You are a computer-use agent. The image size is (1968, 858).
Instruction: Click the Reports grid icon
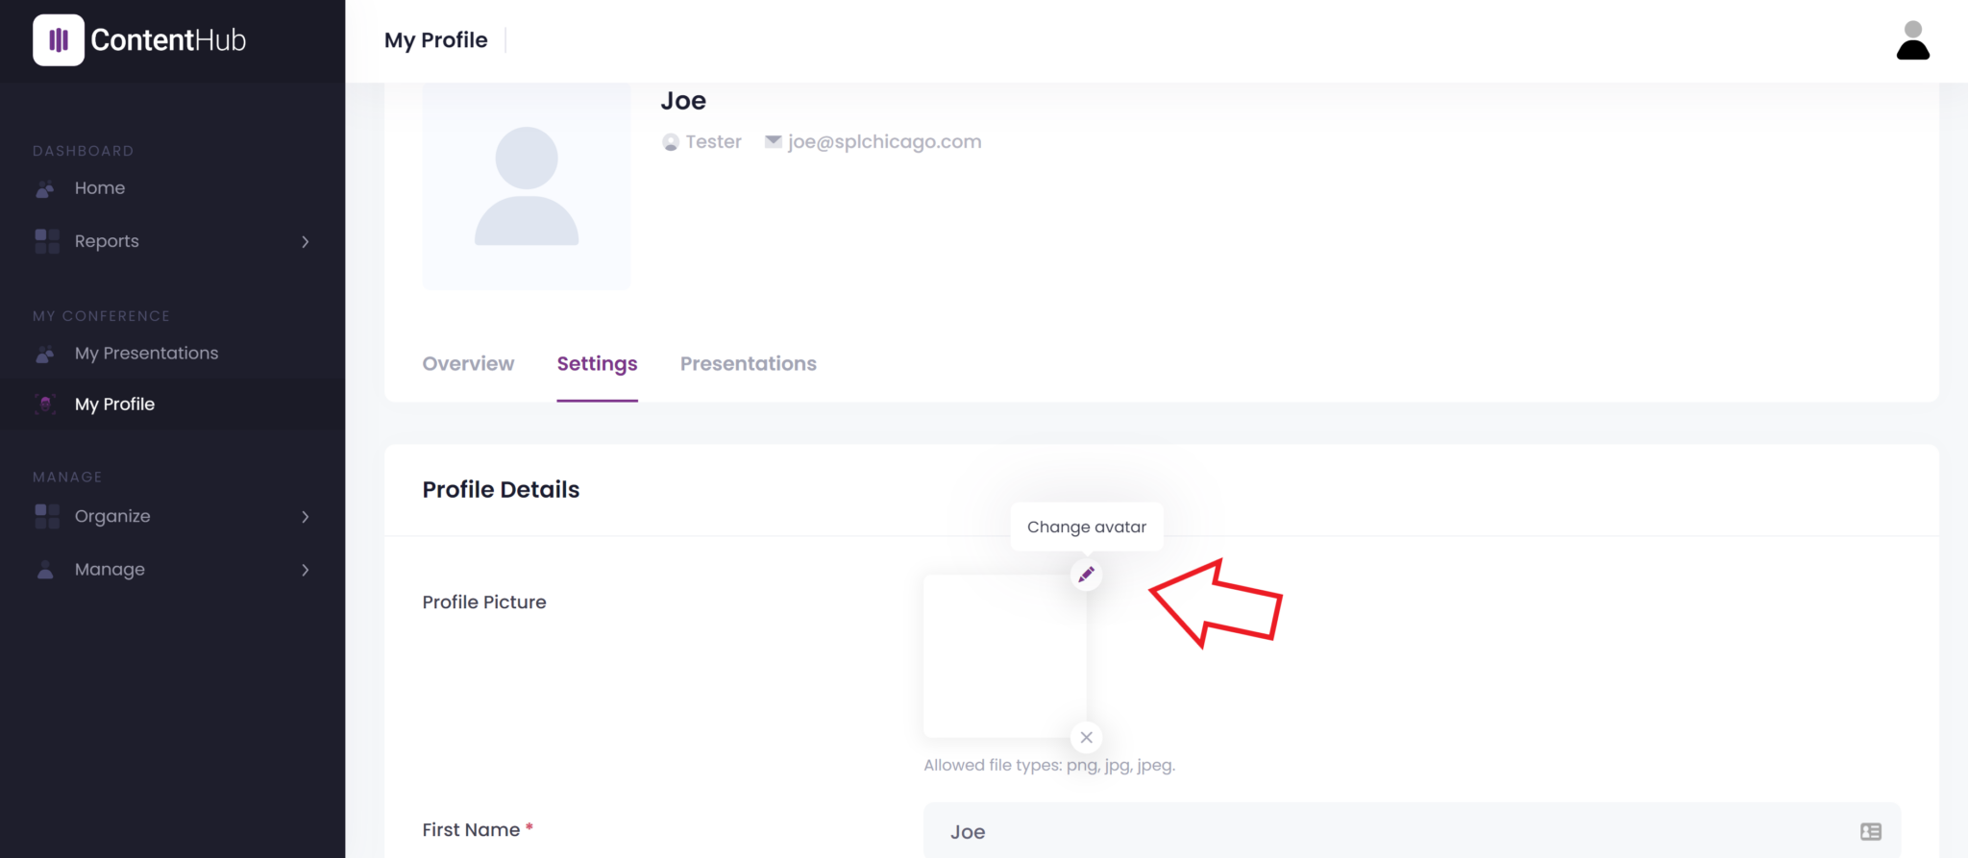[46, 241]
